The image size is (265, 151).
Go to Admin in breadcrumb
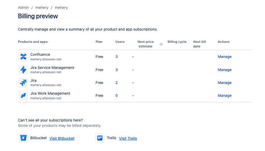pos(24,8)
